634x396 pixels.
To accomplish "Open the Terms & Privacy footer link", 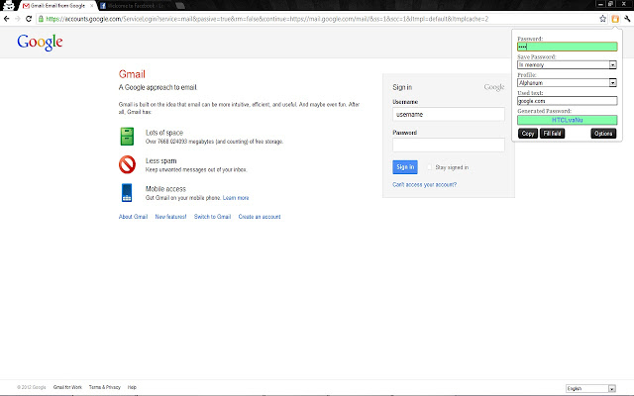I will tap(105, 387).
